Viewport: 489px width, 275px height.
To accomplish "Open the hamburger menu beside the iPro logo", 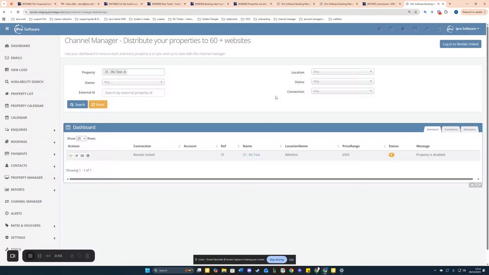I will 7,29.
